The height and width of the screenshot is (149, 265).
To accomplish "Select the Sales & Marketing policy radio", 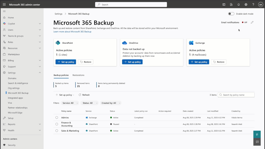I will pyautogui.click(x=57, y=131).
